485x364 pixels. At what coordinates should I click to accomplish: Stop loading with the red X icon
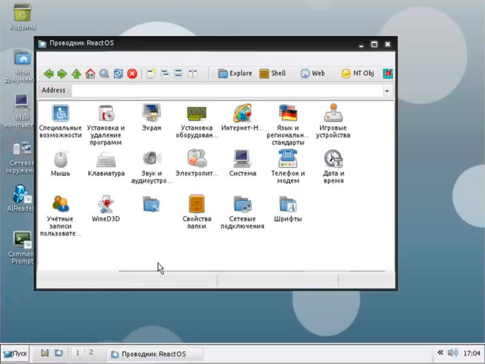click(x=132, y=73)
